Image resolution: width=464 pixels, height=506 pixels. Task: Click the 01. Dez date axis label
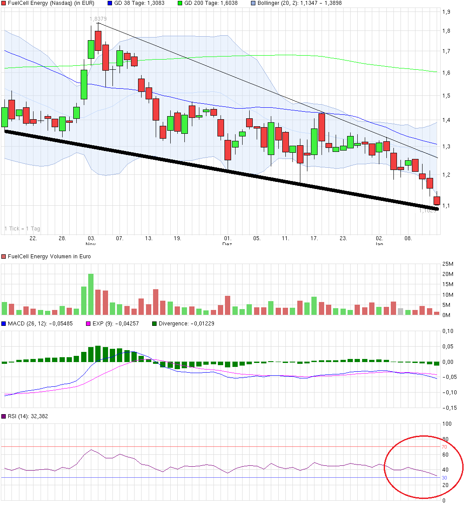point(227,241)
